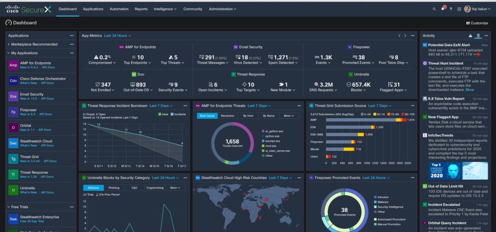Open Email Security Esa tile icon
Image resolution: width=496 pixels, height=232 pixels.
click(13, 96)
